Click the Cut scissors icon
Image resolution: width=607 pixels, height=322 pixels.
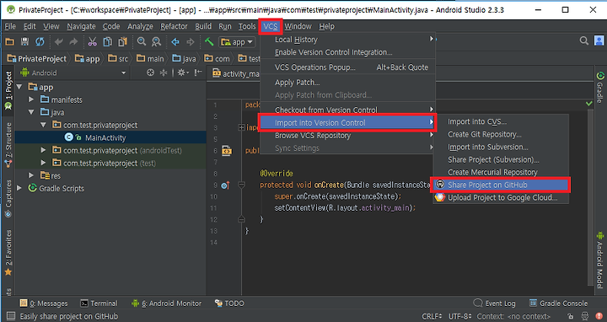93,41
